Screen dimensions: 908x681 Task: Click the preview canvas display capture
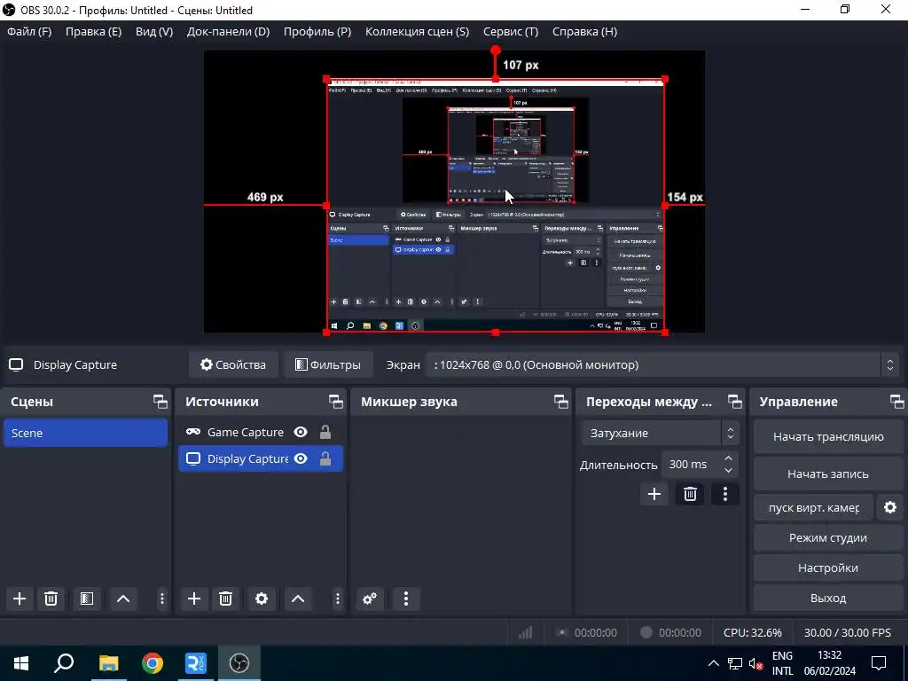pyautogui.click(x=495, y=206)
